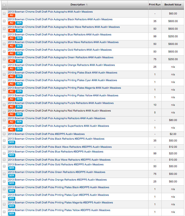
Task: Click the SER badge under Draft Picks Blue Refractors
Action: tap(12, 155)
